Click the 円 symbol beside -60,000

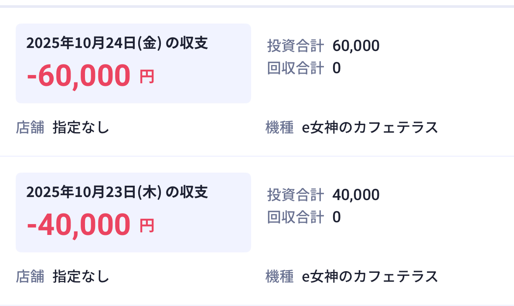point(147,77)
